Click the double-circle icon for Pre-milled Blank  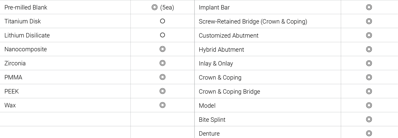click(154, 8)
